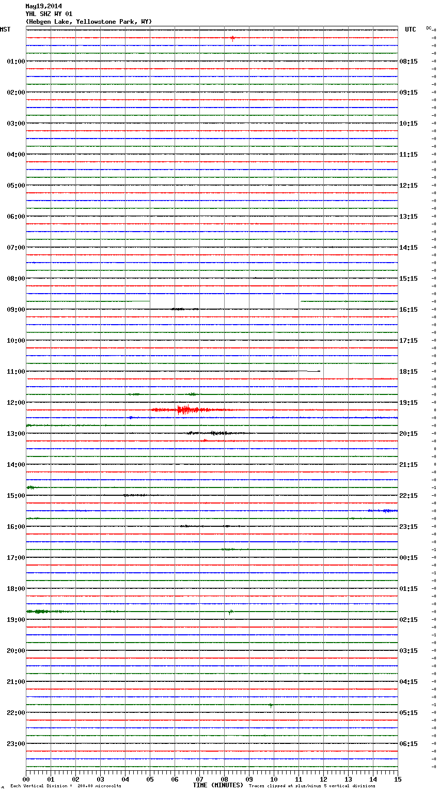439x793 pixels.
Task: Click the vertical division microvolts scale note
Action: (66, 786)
